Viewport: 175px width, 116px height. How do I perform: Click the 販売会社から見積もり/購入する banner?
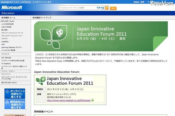click(15, 104)
